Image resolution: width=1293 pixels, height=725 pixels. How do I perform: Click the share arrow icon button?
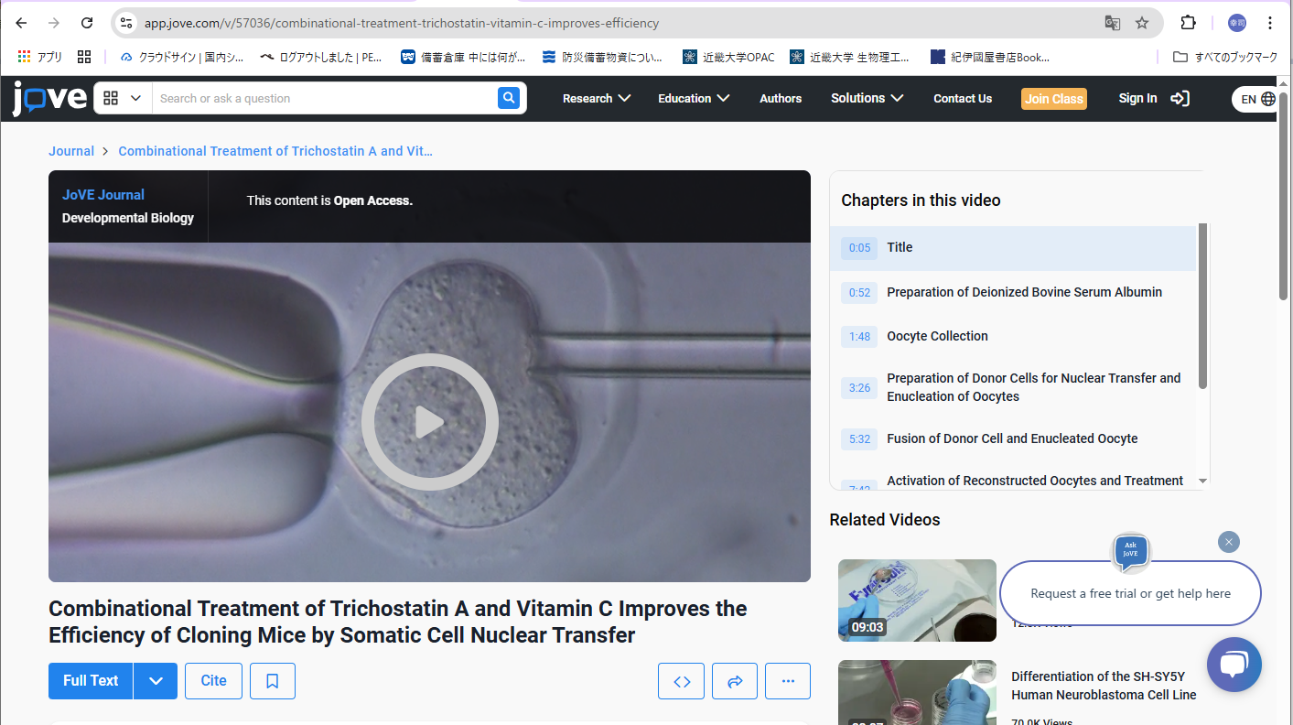(x=735, y=681)
